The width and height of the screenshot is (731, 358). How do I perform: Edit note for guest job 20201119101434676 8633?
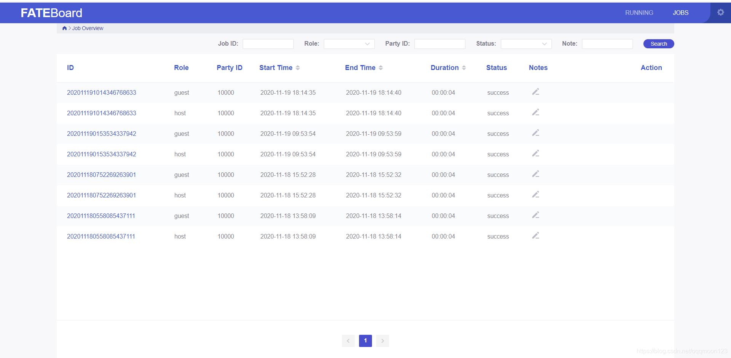(x=536, y=92)
